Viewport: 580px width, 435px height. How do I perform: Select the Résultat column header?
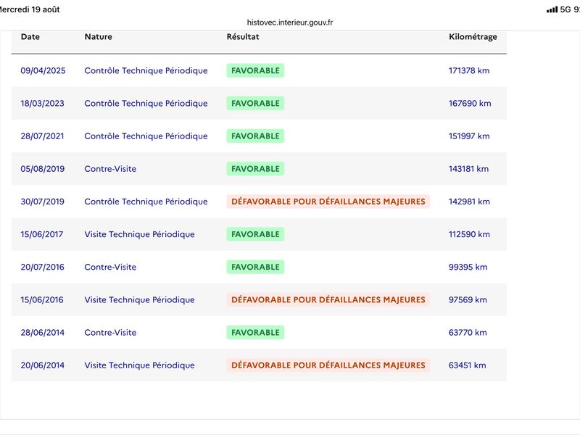point(243,37)
